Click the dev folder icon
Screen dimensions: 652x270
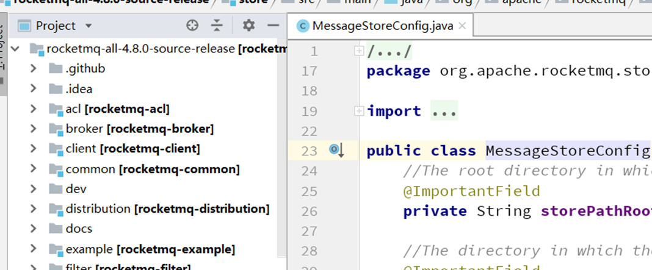[56, 189]
